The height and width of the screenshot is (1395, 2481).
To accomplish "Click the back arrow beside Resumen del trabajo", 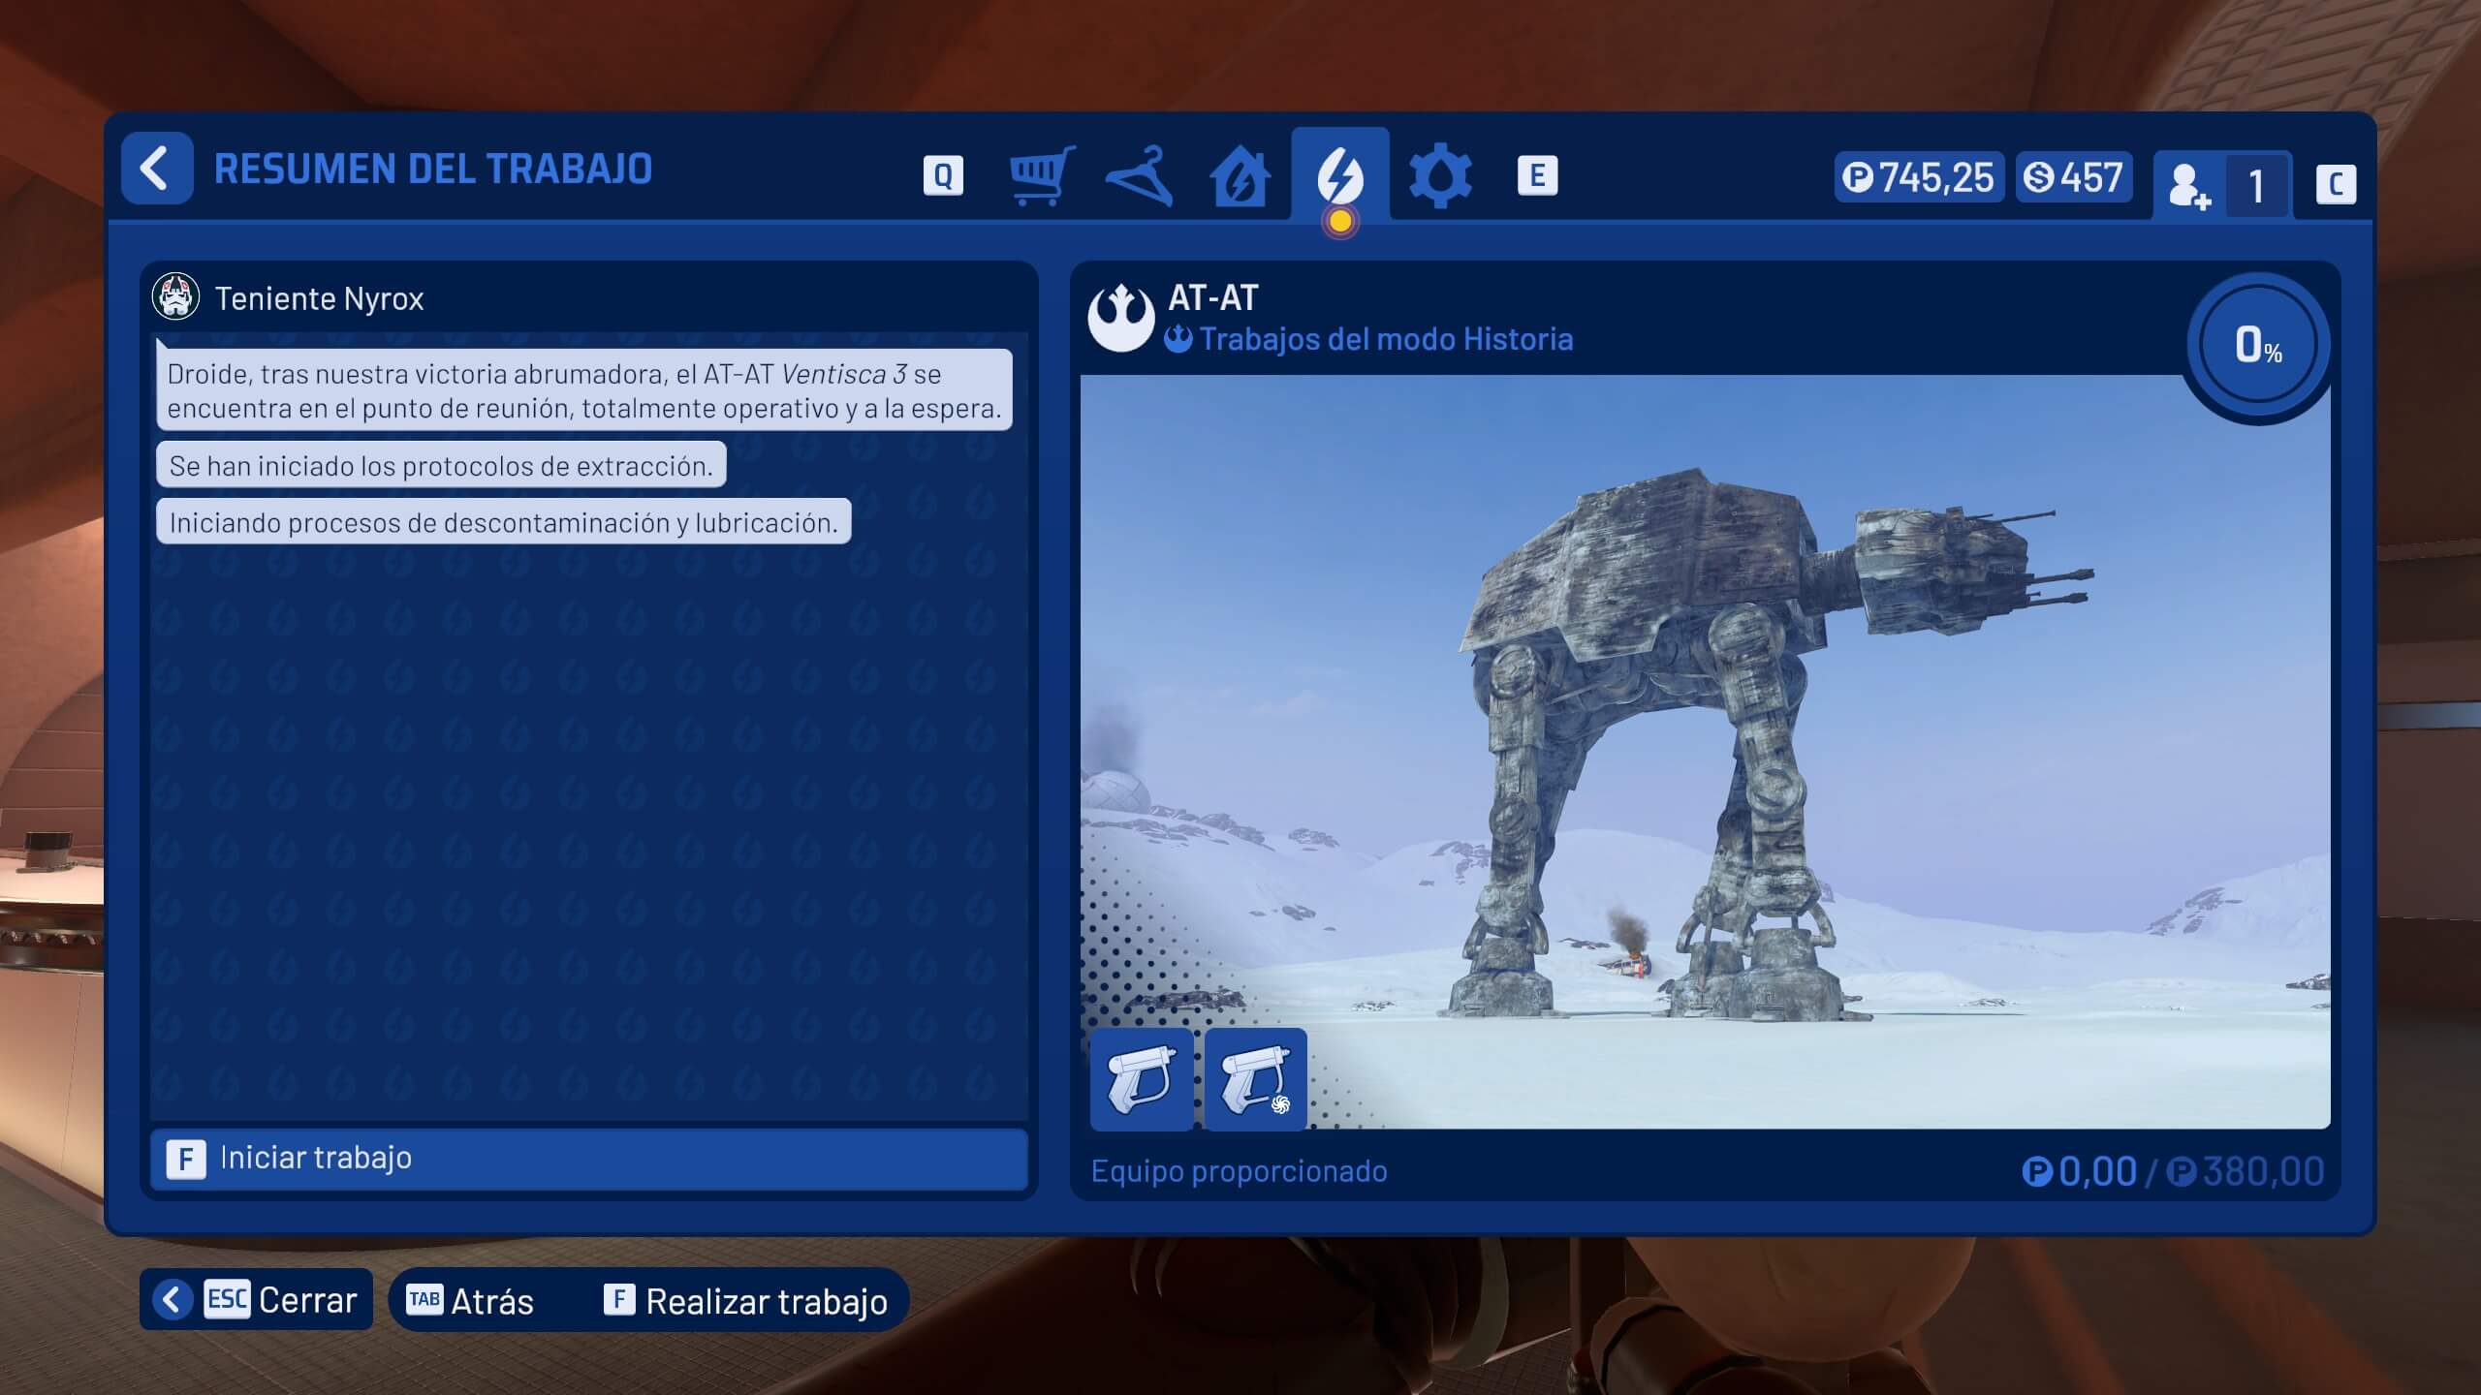I will click(x=156, y=169).
